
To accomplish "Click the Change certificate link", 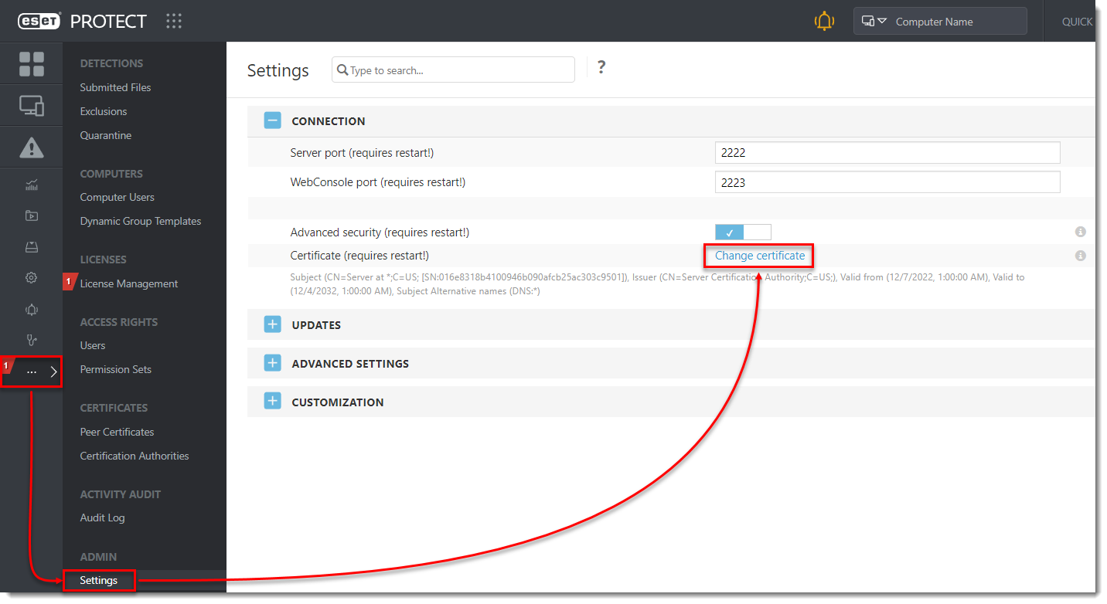I will click(x=760, y=256).
